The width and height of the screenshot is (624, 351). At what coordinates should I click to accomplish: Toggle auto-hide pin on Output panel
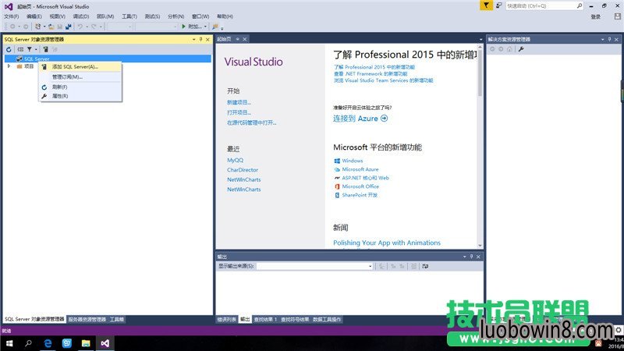click(x=471, y=257)
